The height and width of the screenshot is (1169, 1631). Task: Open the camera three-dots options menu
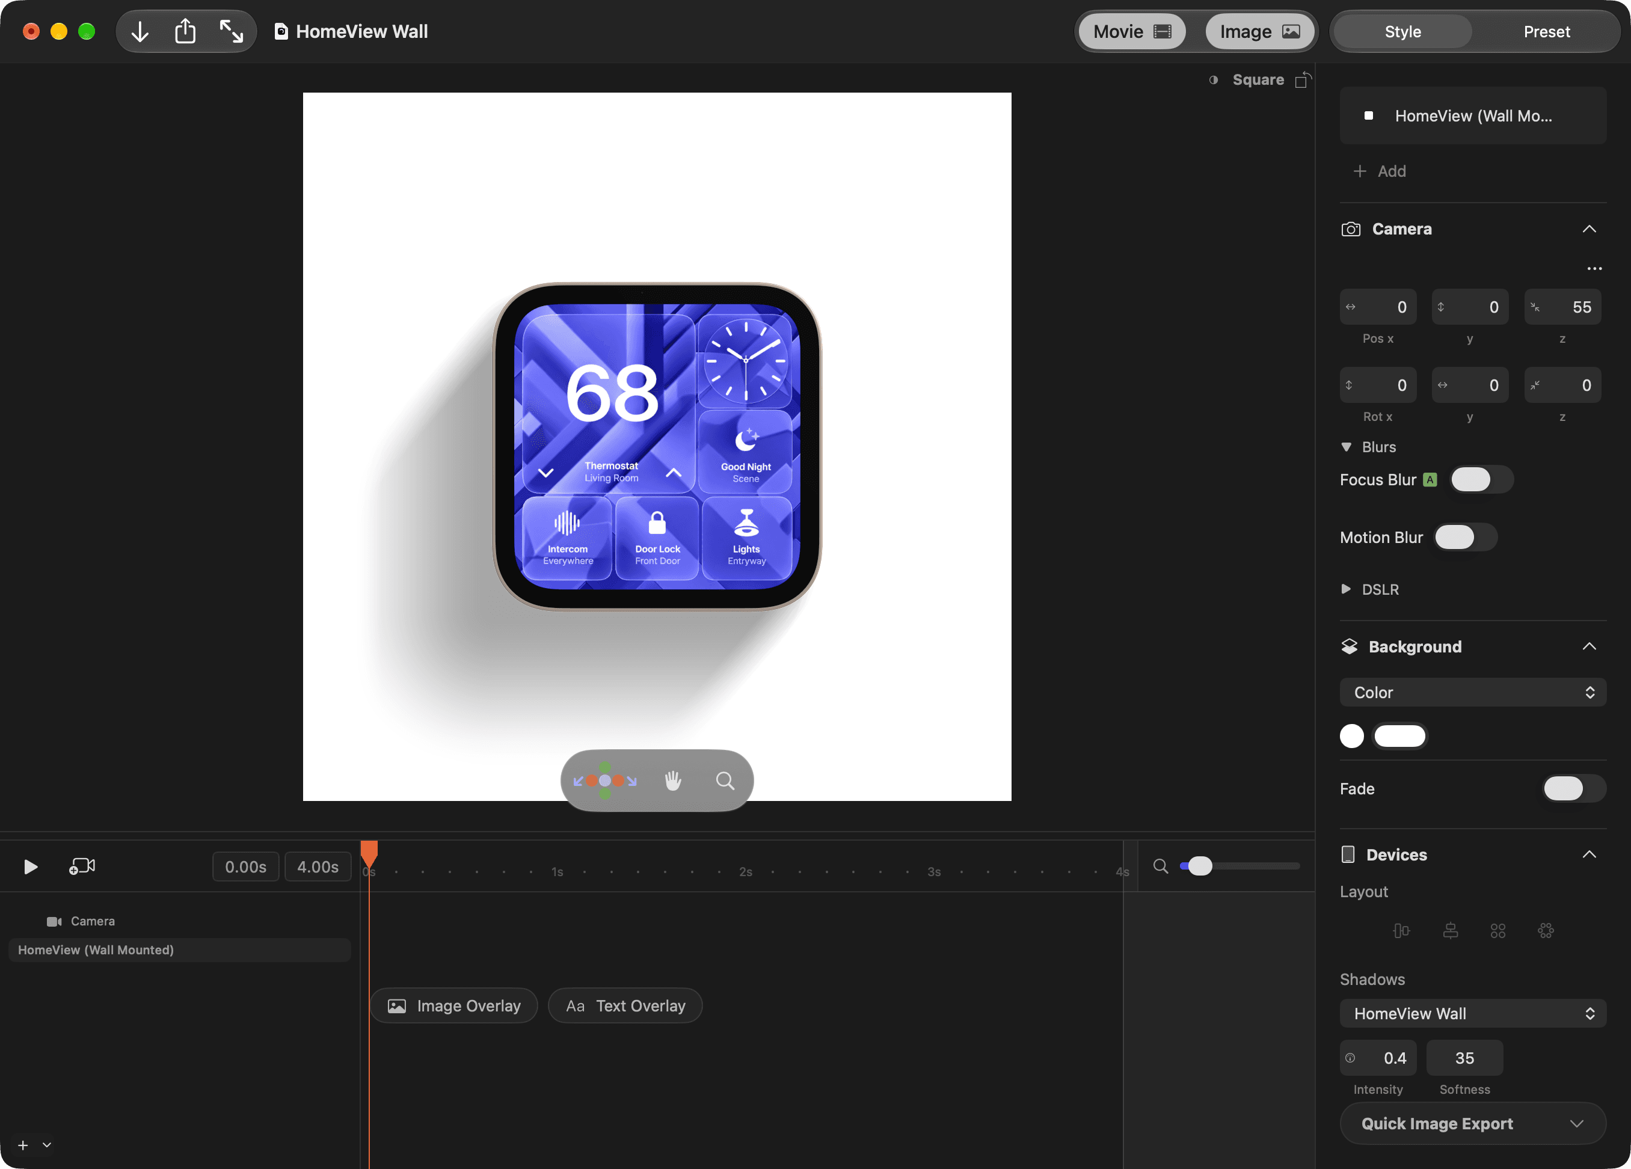click(1594, 269)
